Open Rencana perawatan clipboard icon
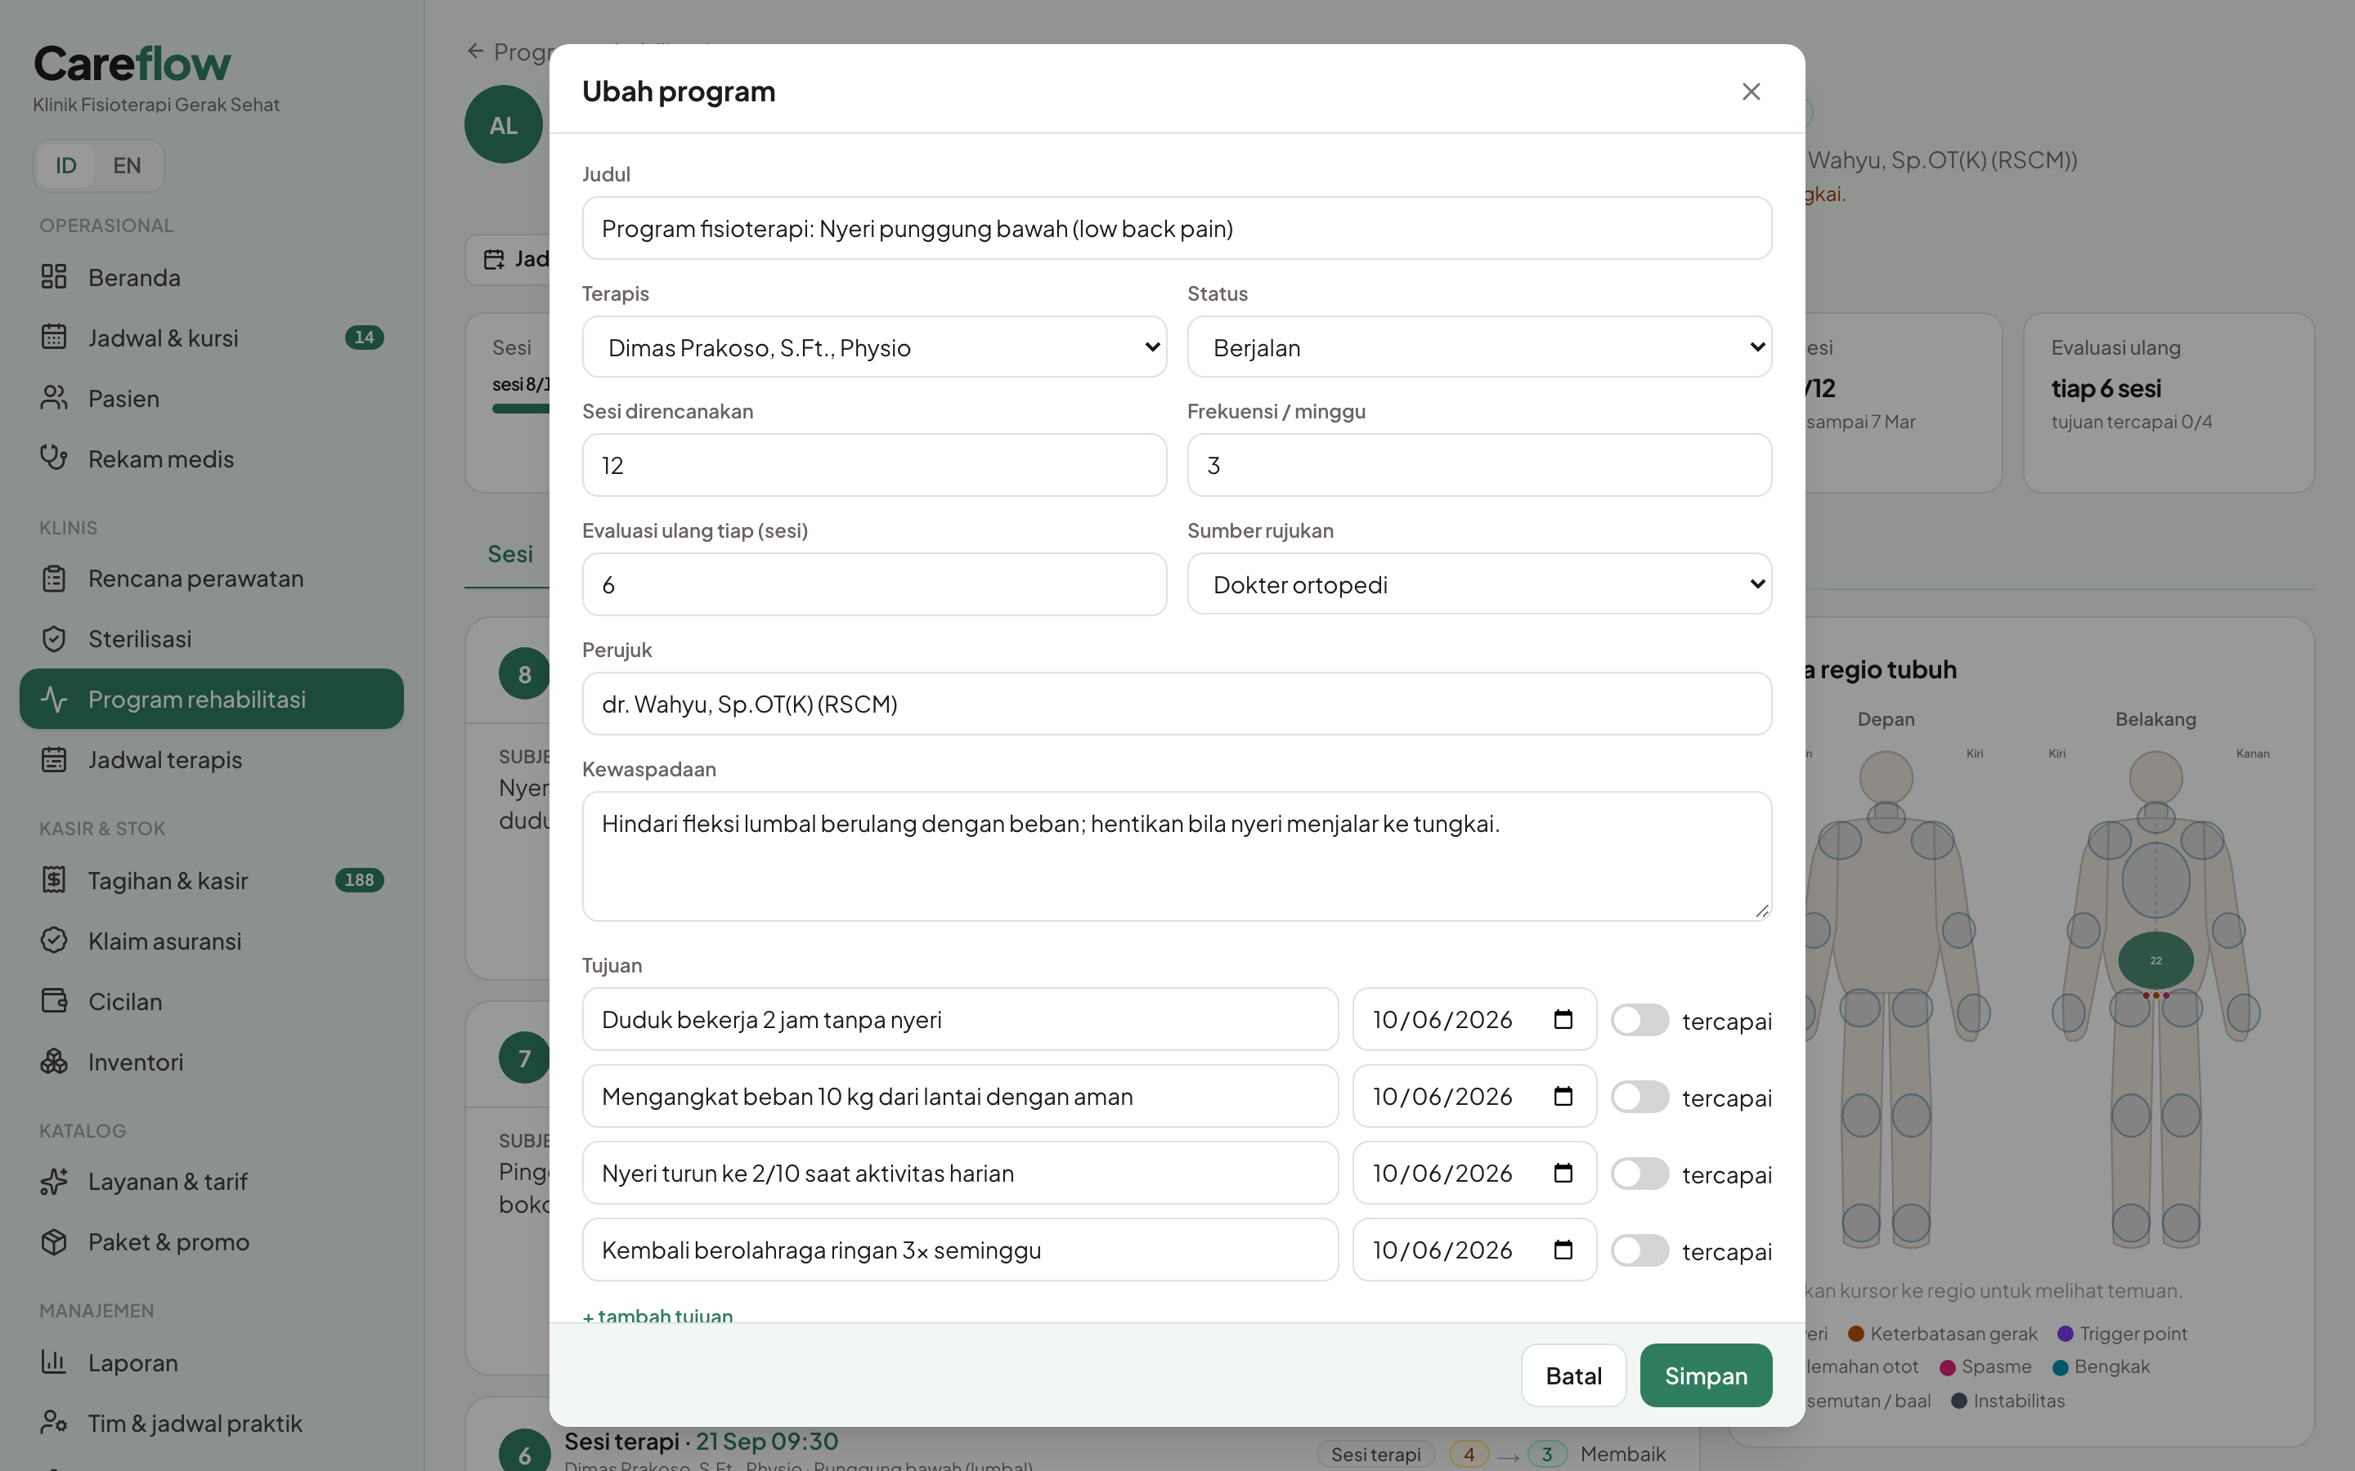This screenshot has height=1471, width=2355. pyautogui.click(x=53, y=579)
